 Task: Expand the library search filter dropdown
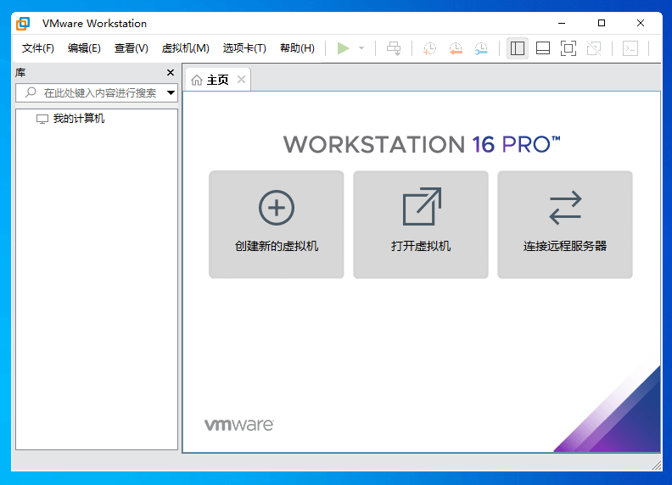click(171, 93)
